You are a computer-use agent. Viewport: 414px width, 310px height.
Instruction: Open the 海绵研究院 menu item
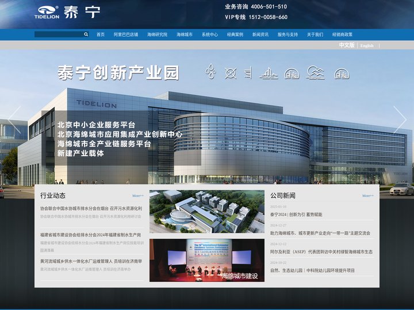[157, 34]
